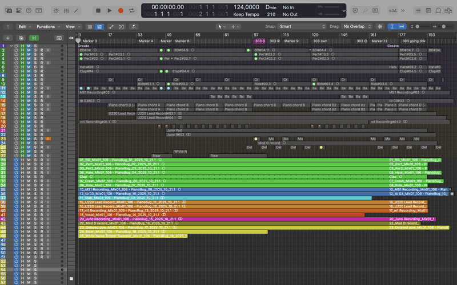Click the Duplicate Track button
Screen dimensions: 457x285
pyautogui.click(x=21, y=38)
